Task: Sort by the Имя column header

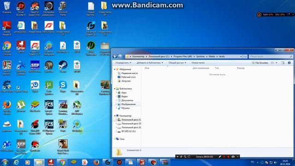Action: [x=147, y=68]
